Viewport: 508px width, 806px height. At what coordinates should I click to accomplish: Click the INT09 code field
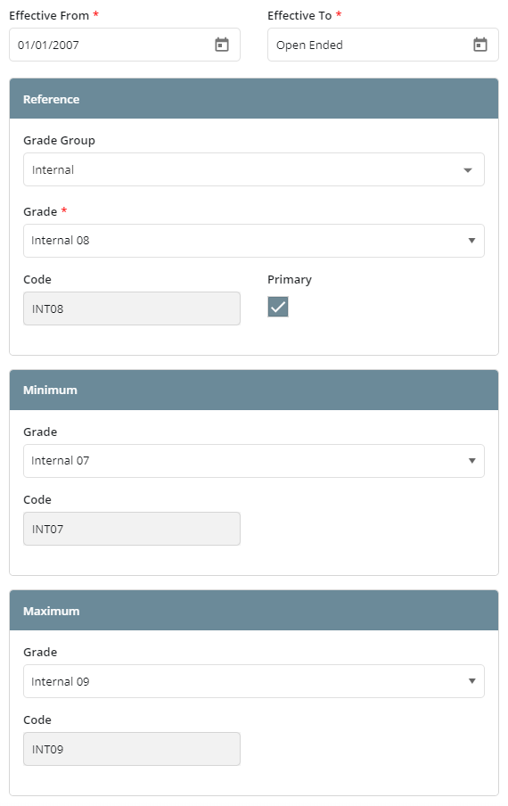tap(132, 749)
